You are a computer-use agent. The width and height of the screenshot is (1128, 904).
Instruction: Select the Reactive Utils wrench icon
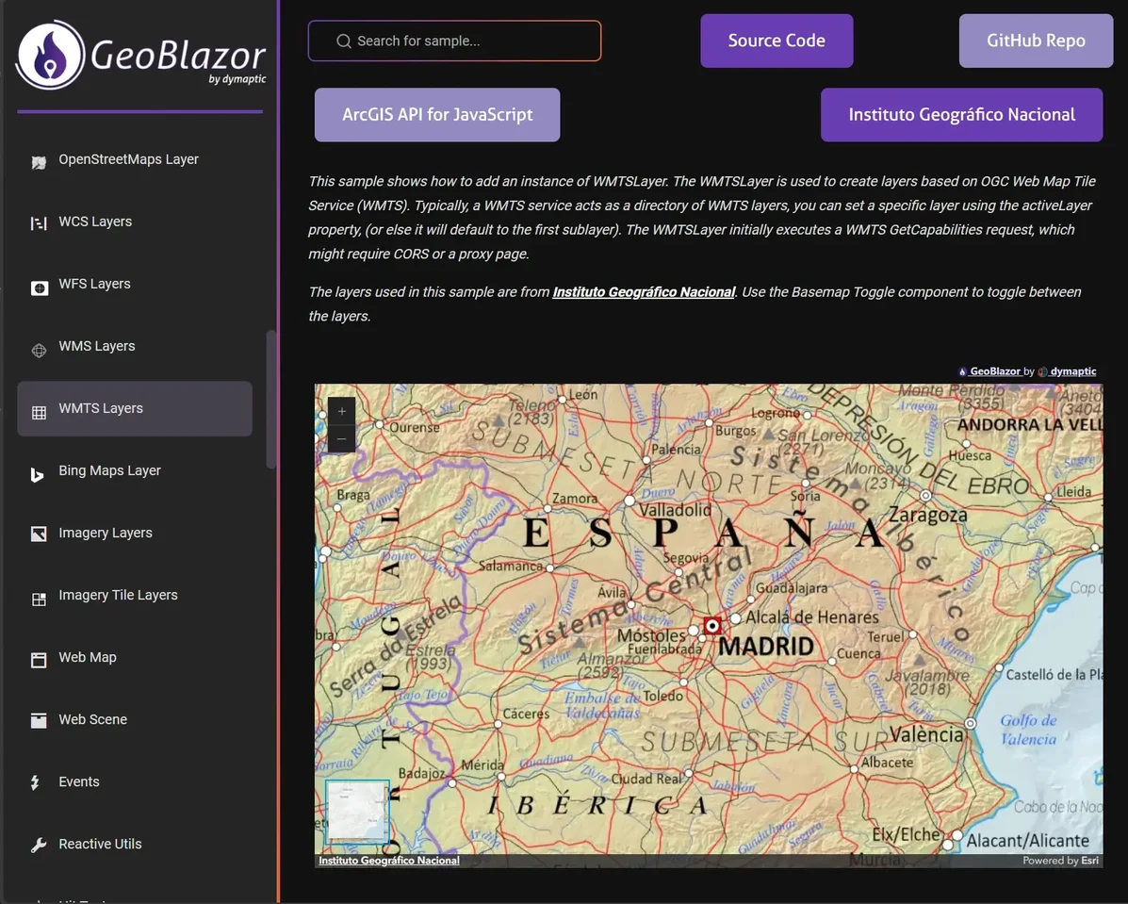pos(39,845)
